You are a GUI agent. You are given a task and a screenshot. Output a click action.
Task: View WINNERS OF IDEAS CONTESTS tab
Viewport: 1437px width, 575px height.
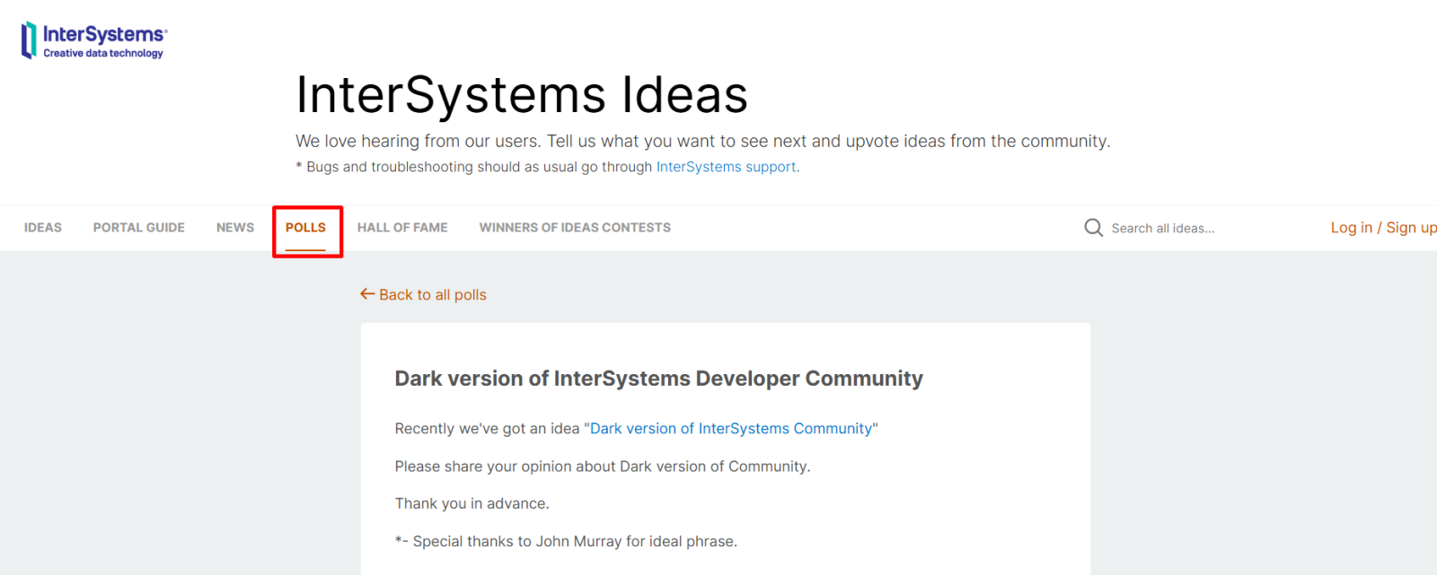click(x=575, y=228)
